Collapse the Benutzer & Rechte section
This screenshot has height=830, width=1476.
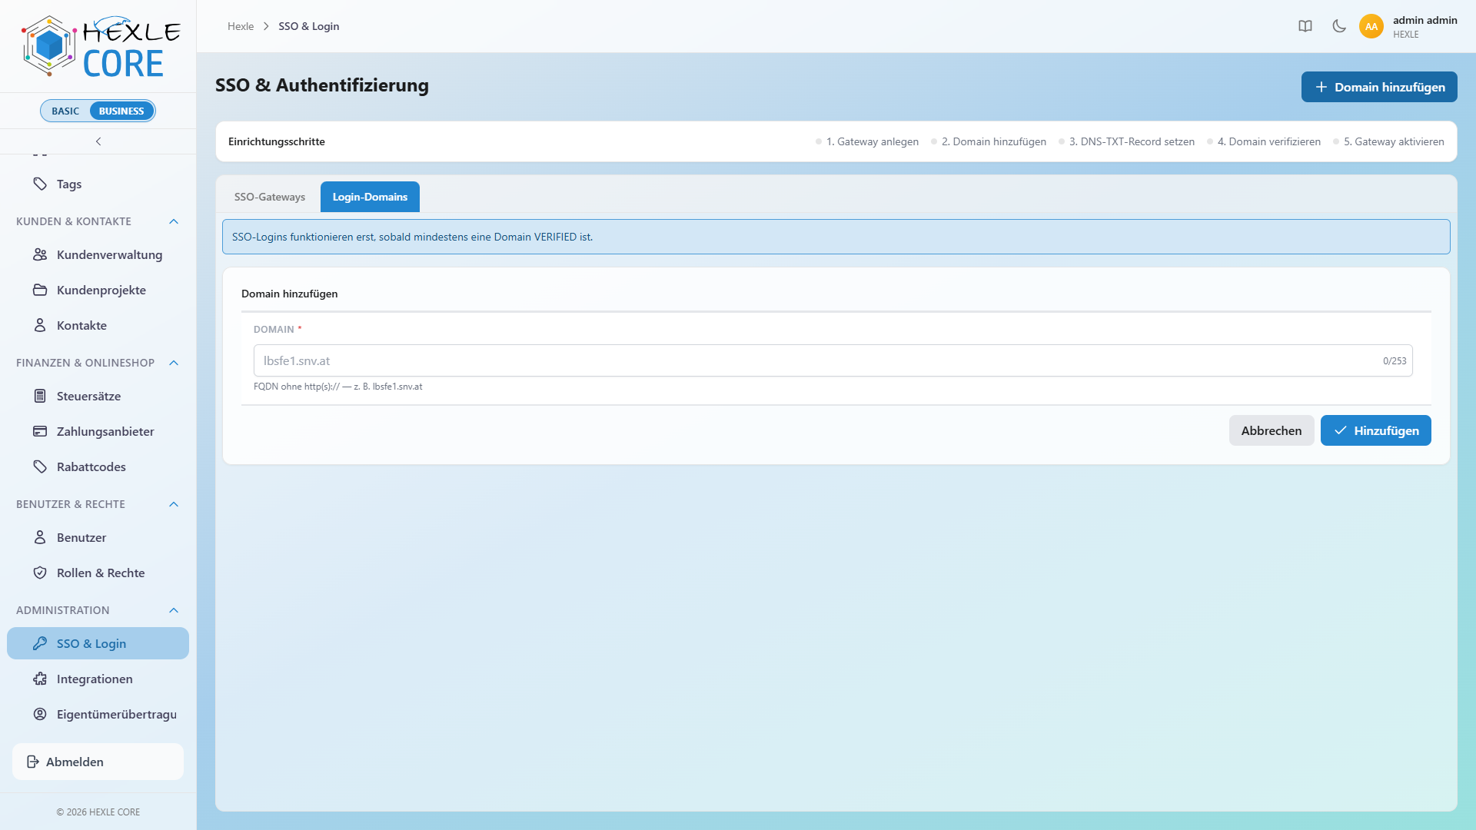pyautogui.click(x=174, y=504)
